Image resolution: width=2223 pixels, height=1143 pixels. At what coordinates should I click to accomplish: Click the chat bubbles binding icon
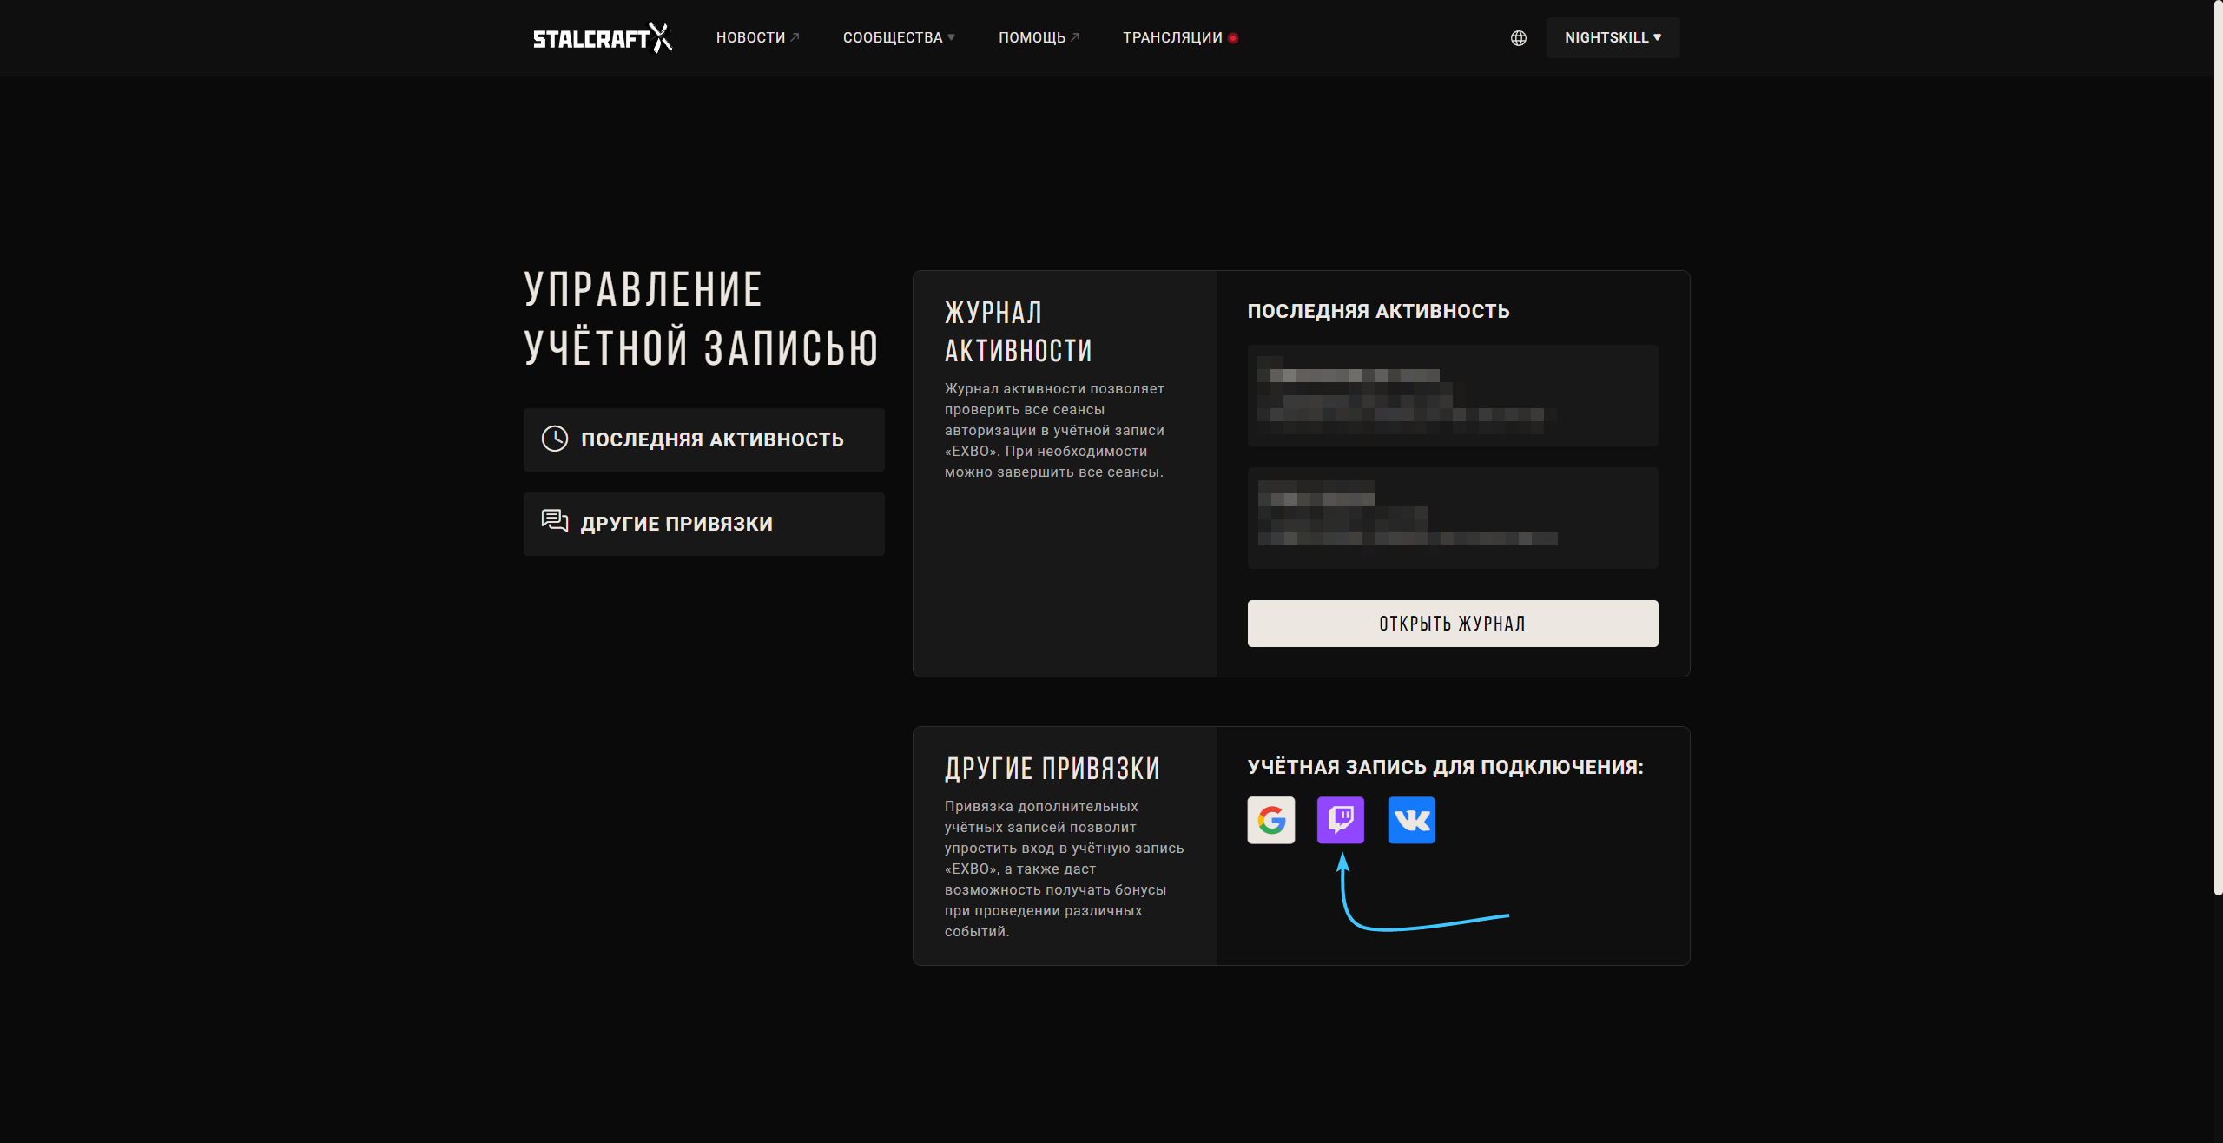click(x=555, y=521)
